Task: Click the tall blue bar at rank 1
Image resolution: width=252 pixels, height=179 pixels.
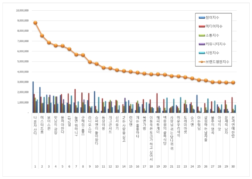Action: (33, 97)
